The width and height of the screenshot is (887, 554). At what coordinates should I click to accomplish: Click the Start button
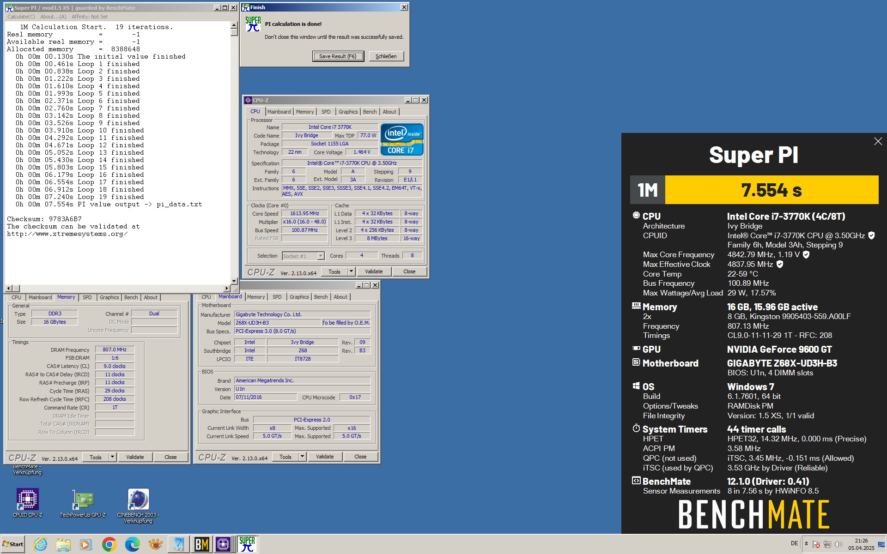coord(13,544)
